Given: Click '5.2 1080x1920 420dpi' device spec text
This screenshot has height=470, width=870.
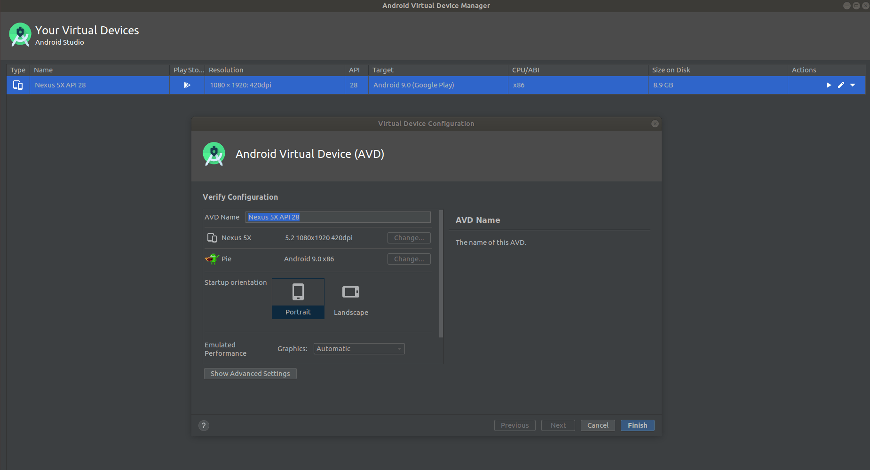Looking at the screenshot, I should (x=319, y=238).
